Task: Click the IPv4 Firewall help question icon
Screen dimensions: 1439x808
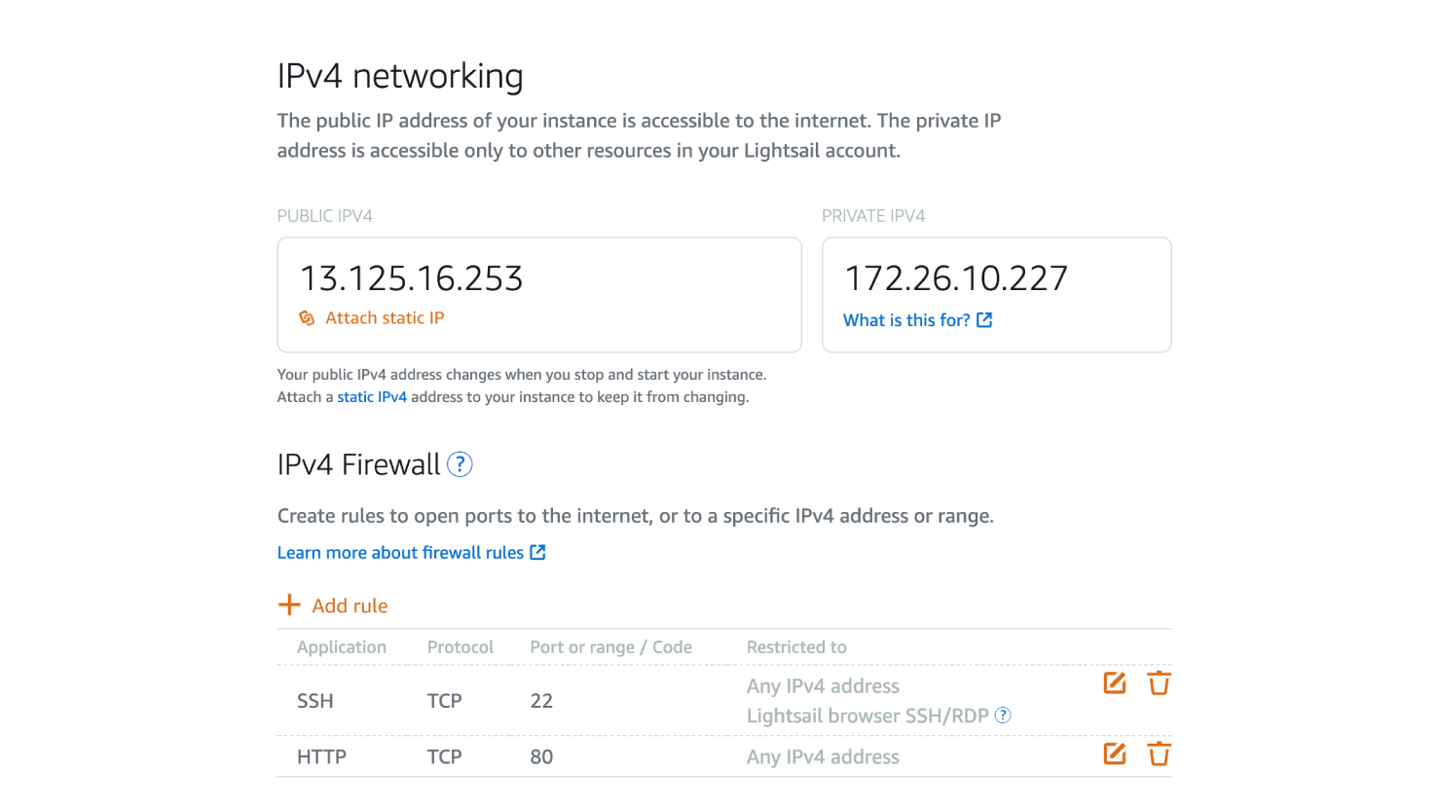Action: click(460, 464)
